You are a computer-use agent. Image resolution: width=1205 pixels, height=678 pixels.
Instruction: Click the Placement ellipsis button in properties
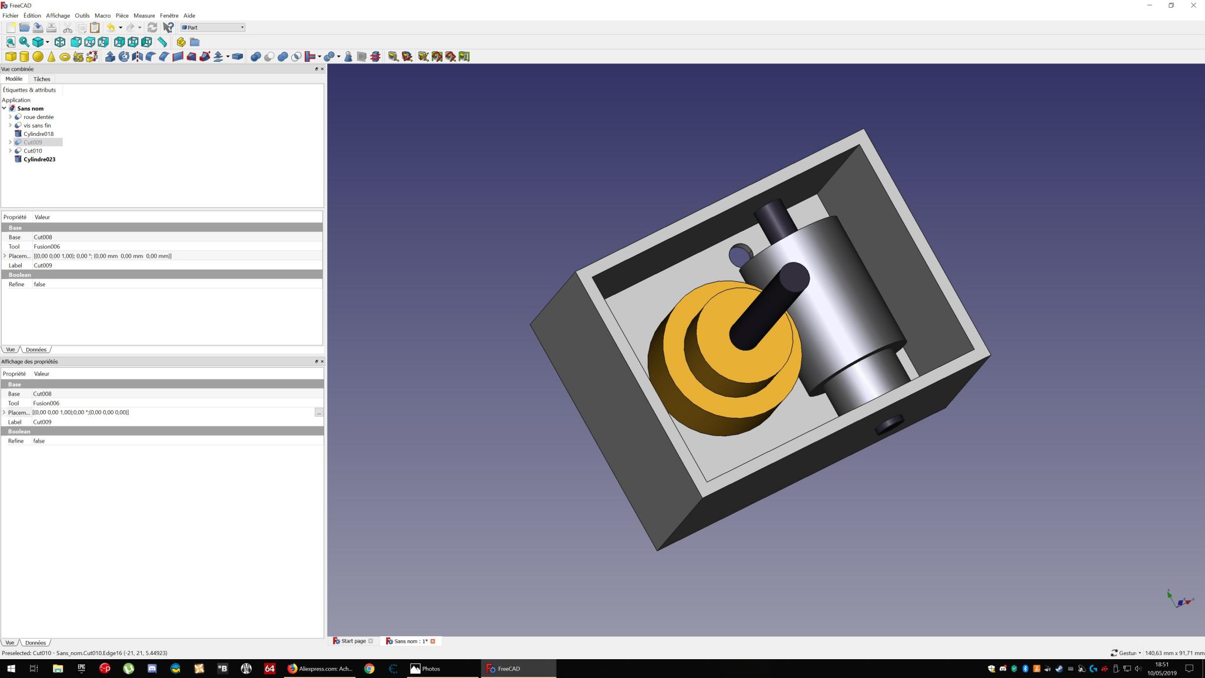pos(319,413)
